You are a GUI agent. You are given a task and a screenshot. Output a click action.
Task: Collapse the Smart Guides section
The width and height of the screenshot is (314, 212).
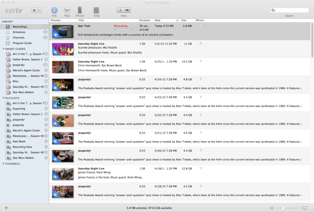[3, 49]
